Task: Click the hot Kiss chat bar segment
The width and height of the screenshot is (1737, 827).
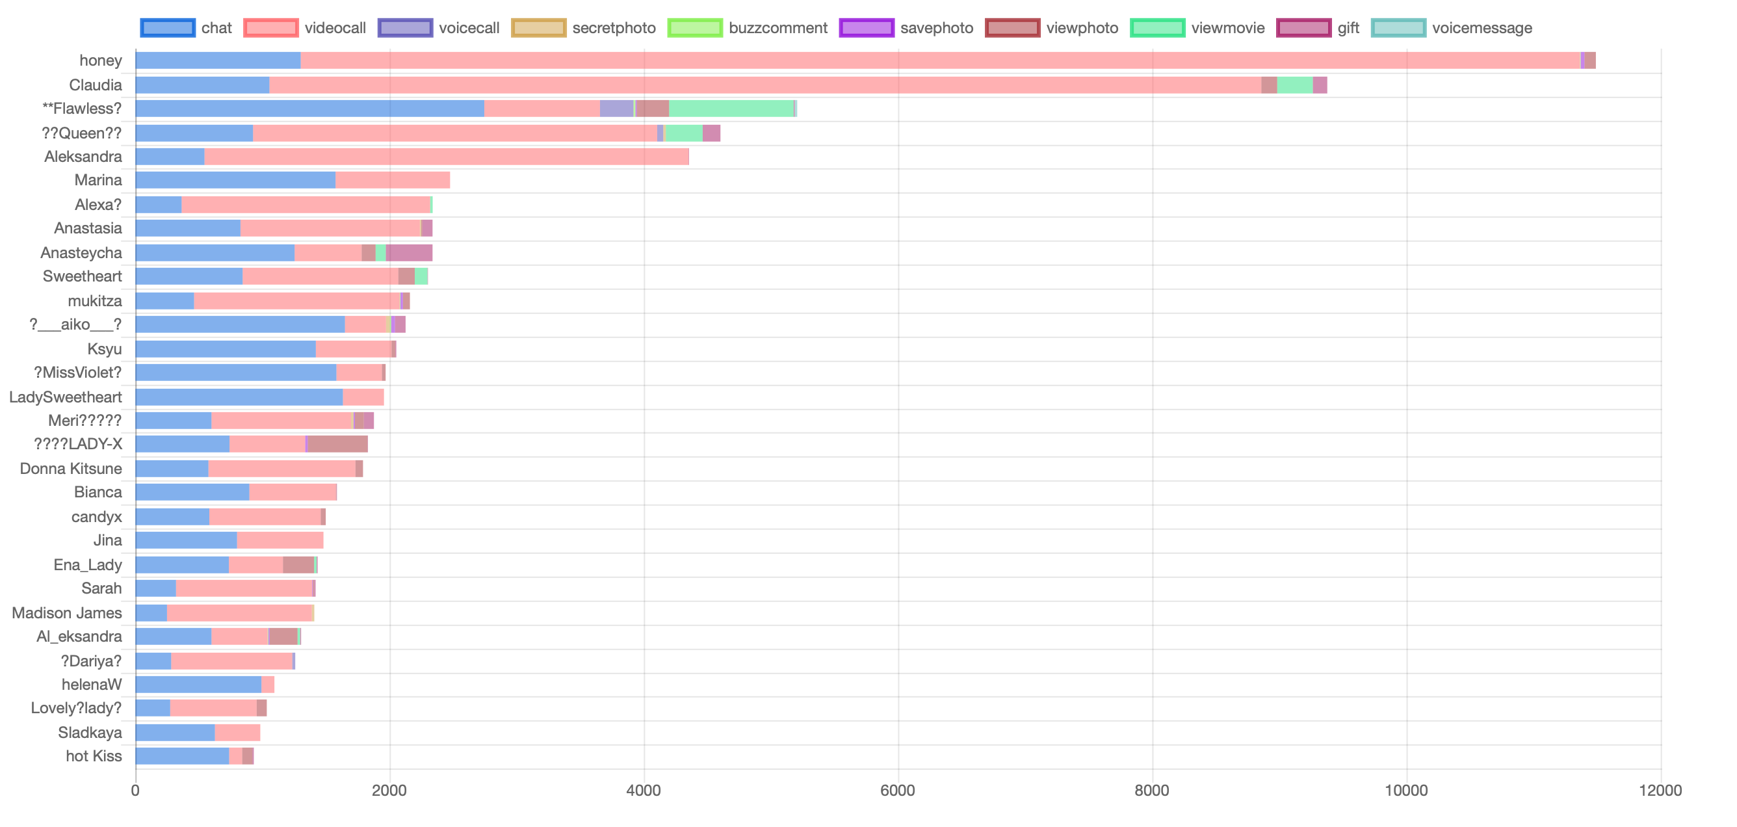Action: (x=183, y=756)
